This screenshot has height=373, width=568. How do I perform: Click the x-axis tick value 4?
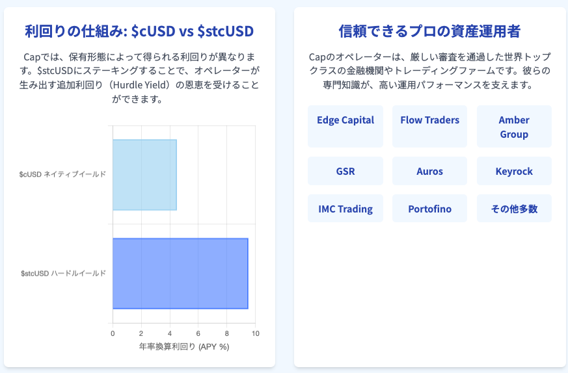point(170,333)
